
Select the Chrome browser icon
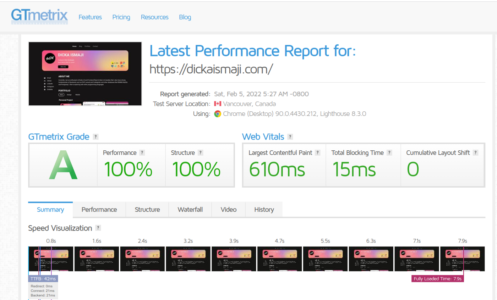(x=218, y=114)
